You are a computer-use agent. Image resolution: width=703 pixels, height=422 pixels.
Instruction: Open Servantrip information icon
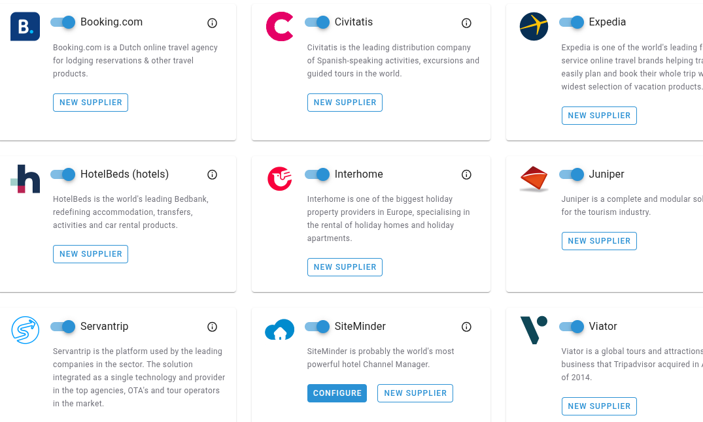pyautogui.click(x=212, y=327)
